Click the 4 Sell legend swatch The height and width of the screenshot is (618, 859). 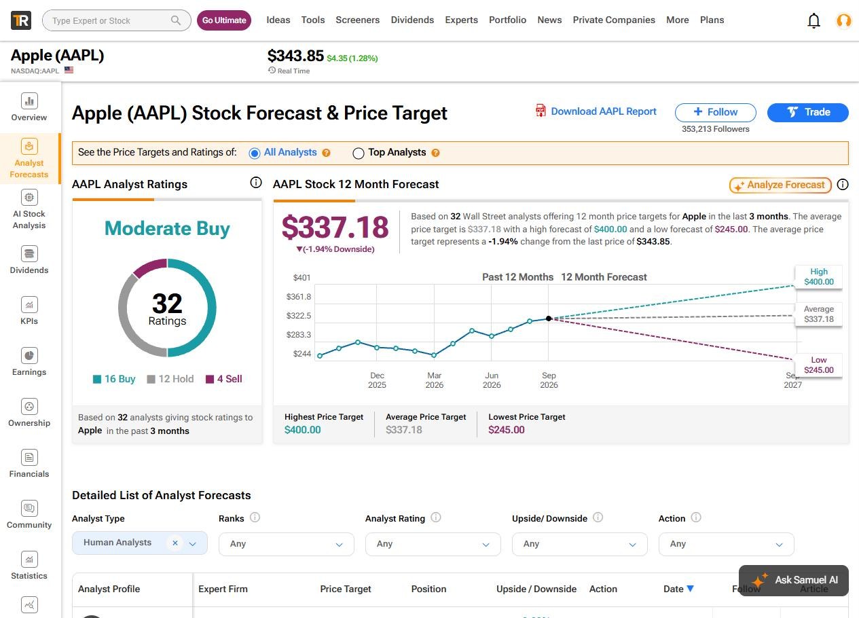click(x=210, y=379)
